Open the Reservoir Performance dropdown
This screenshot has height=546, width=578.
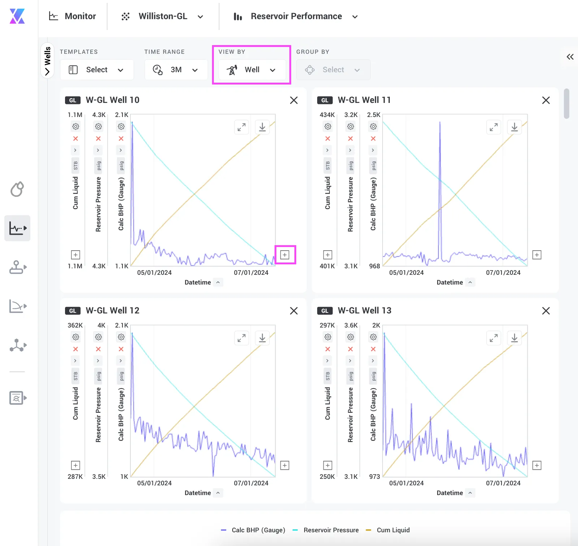pyautogui.click(x=296, y=16)
